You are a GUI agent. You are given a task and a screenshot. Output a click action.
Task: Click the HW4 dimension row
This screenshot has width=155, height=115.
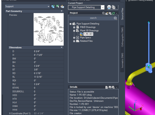pyautogui.click(x=37, y=106)
